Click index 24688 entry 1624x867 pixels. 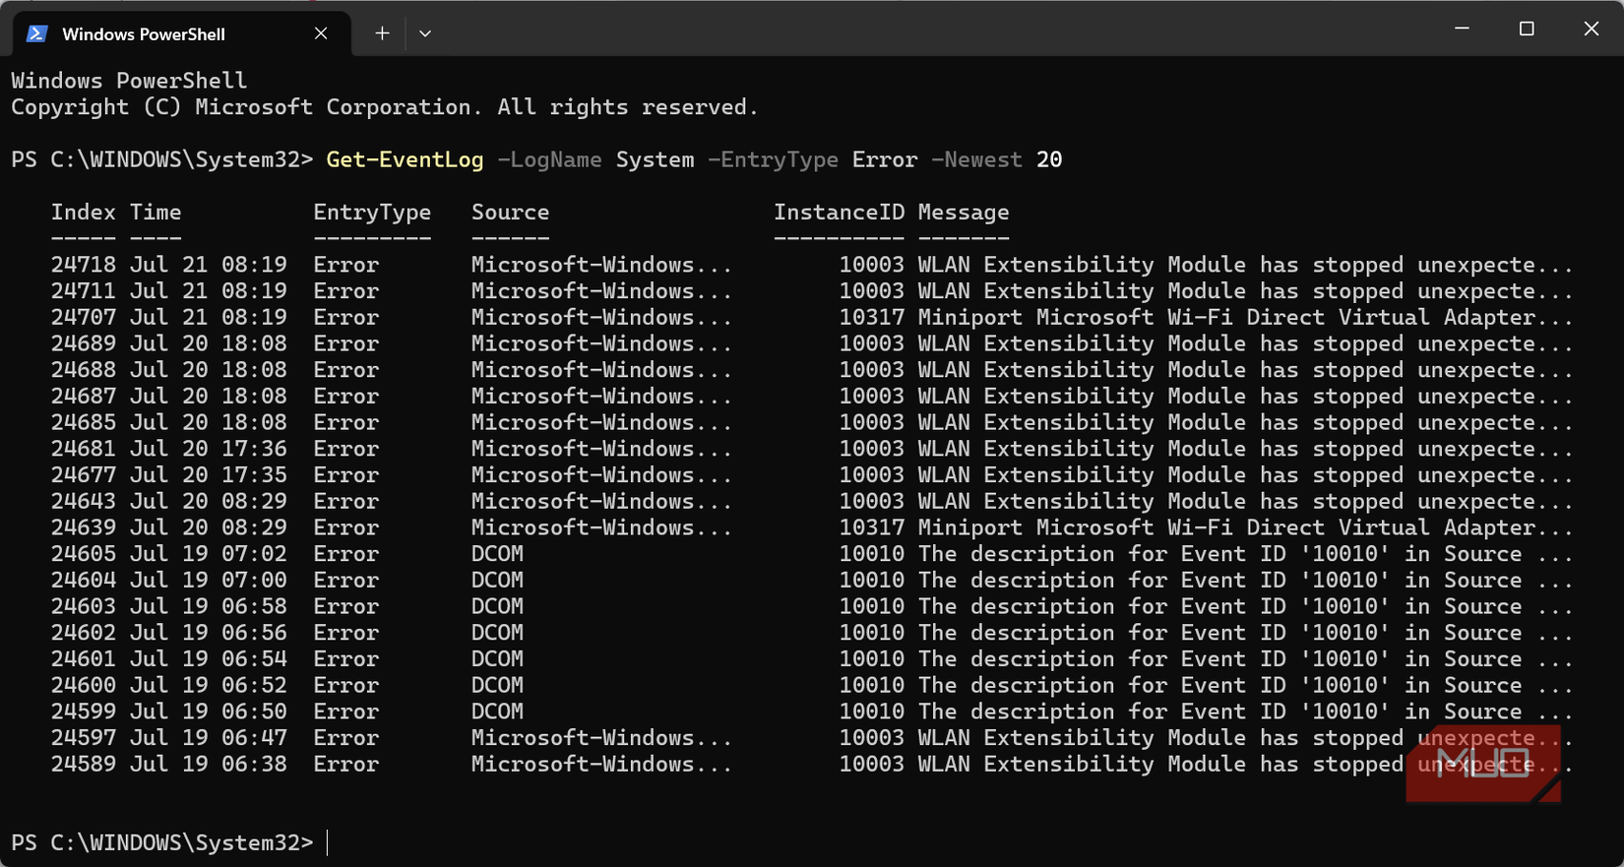[812, 370]
